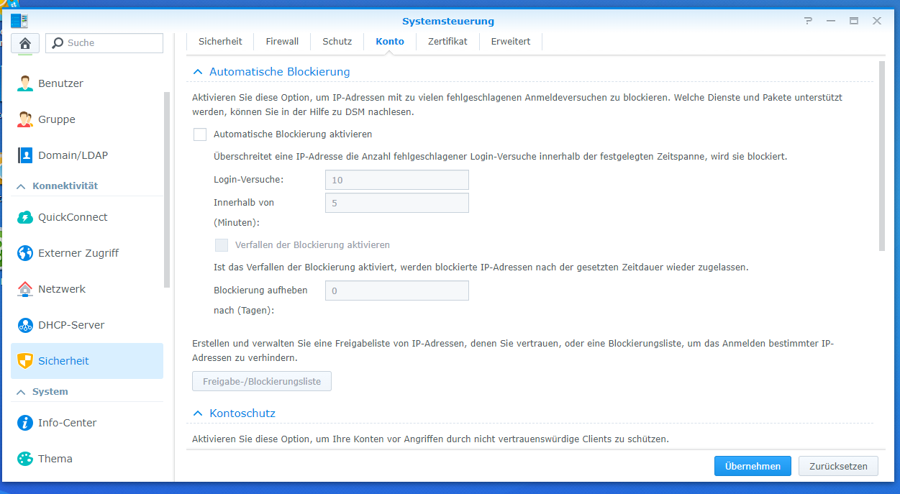Screen dimensions: 900x494
Task: Switch to the Erweitert tab
Action: [511, 42]
